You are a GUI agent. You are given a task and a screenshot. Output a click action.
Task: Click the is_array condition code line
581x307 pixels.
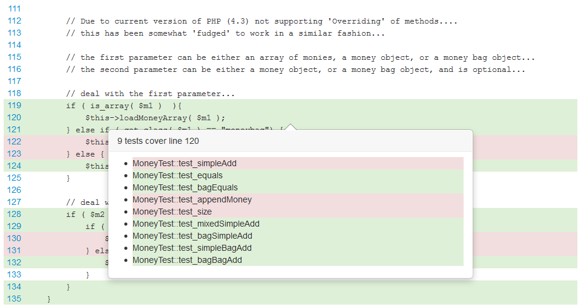pyautogui.click(x=126, y=105)
